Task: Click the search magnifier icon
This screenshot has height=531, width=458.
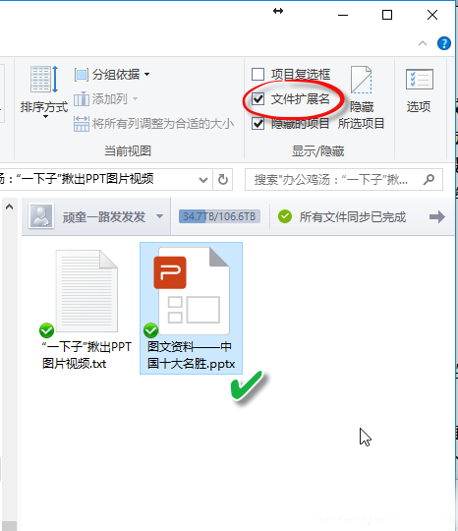Action: click(429, 180)
